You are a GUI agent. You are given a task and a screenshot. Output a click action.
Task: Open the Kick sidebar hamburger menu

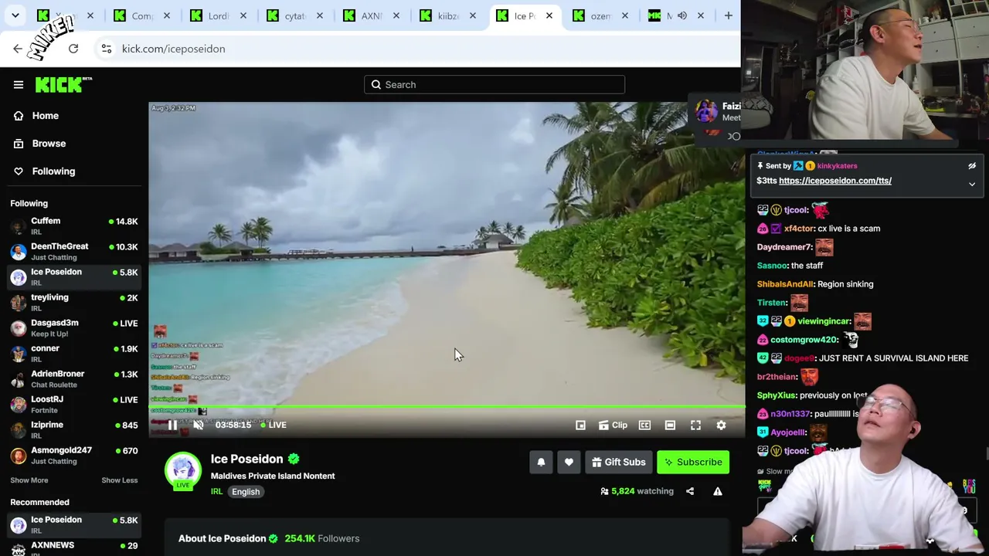click(19, 85)
